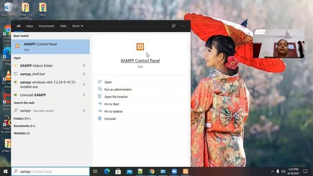Switch to the Web search tab
This screenshot has width=313, height=176.
[63, 26]
